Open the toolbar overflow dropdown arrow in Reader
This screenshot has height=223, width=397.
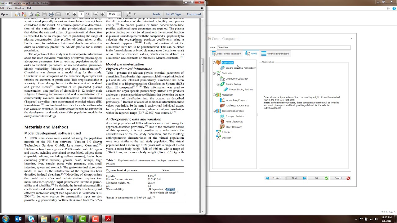(135, 14)
